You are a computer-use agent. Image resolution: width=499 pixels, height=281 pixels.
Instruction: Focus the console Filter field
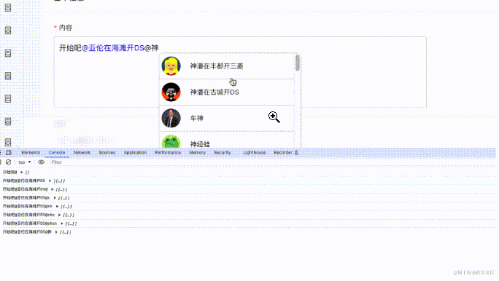tap(57, 162)
